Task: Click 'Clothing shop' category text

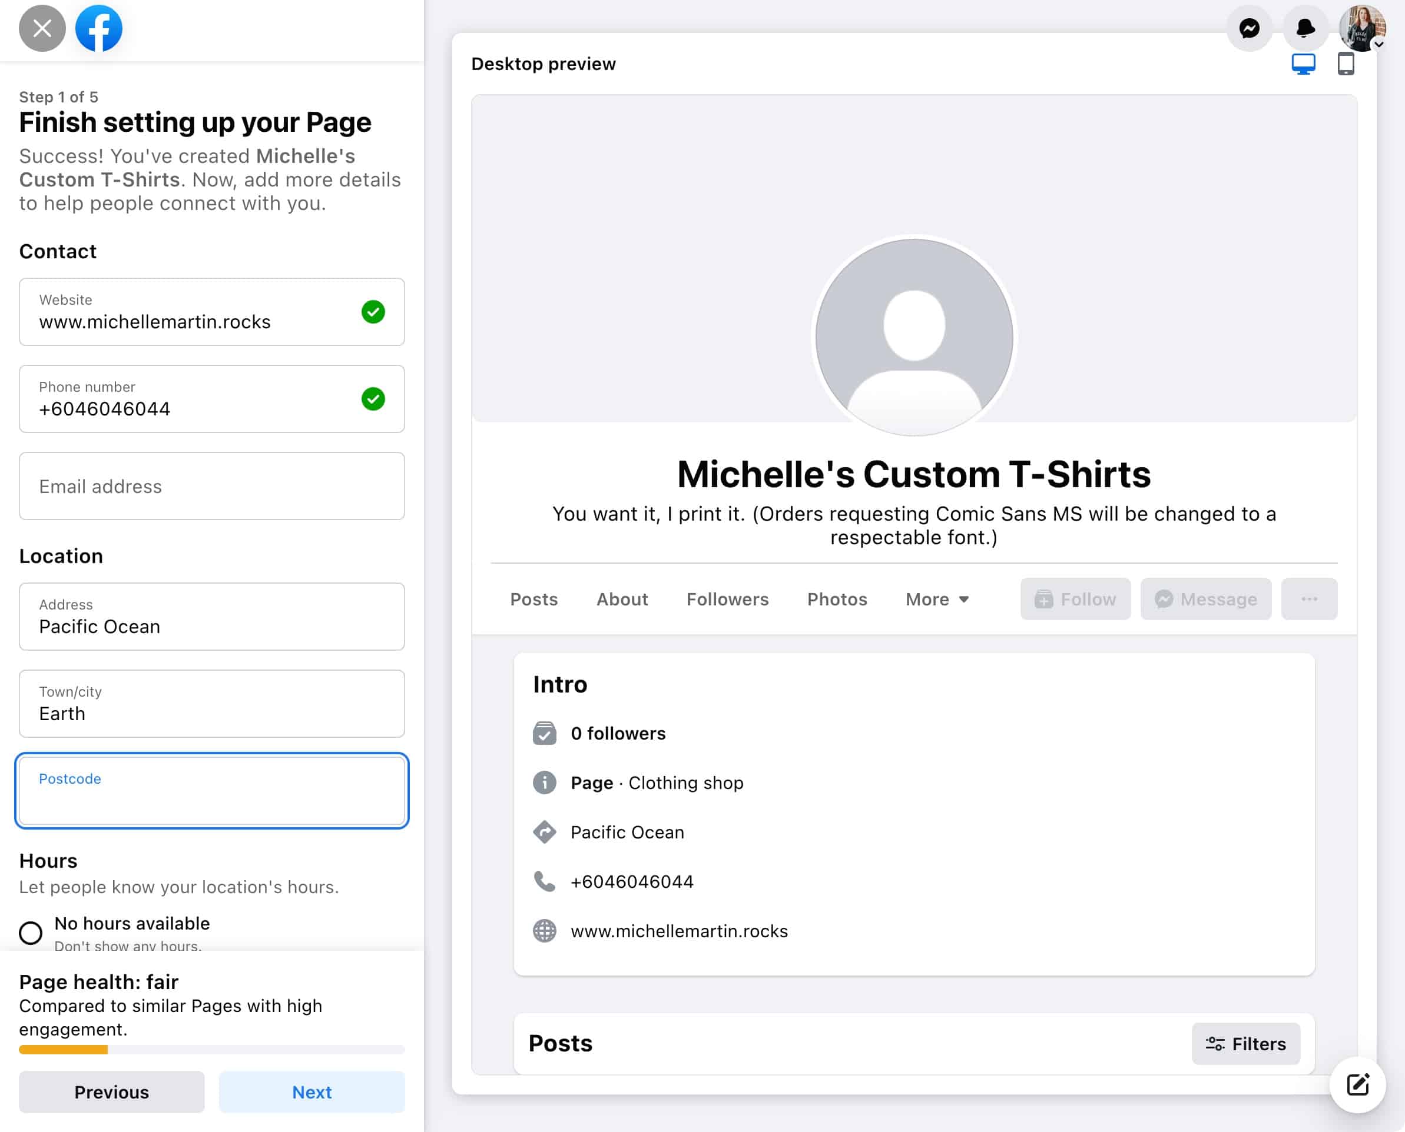Action: (686, 783)
